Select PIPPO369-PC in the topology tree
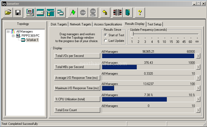Viewport: 207px width, 127px height. 31,36
